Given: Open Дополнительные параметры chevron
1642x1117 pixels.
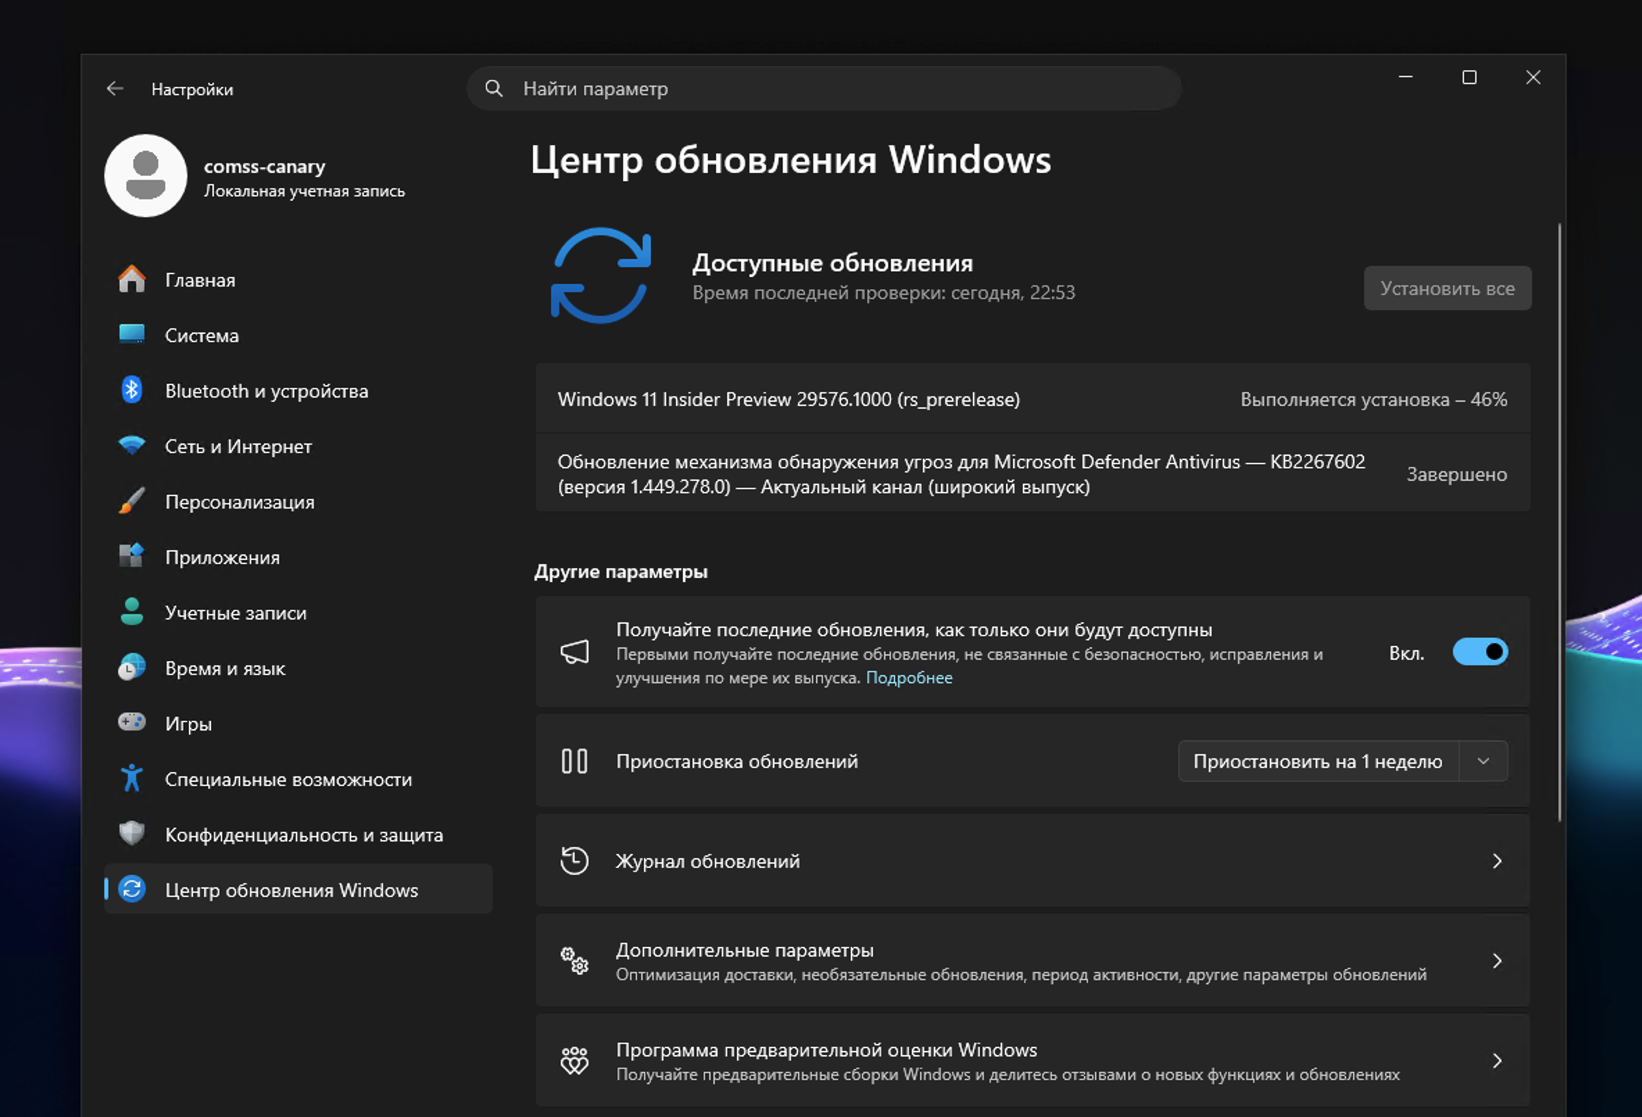Looking at the screenshot, I should [1497, 961].
